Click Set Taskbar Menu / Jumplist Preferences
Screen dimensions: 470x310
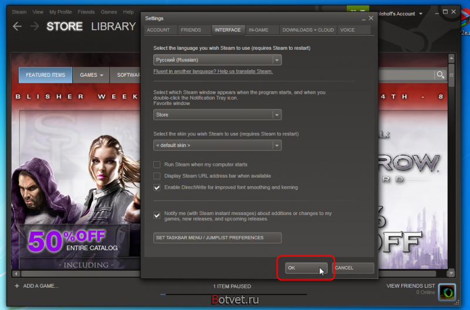(x=217, y=238)
